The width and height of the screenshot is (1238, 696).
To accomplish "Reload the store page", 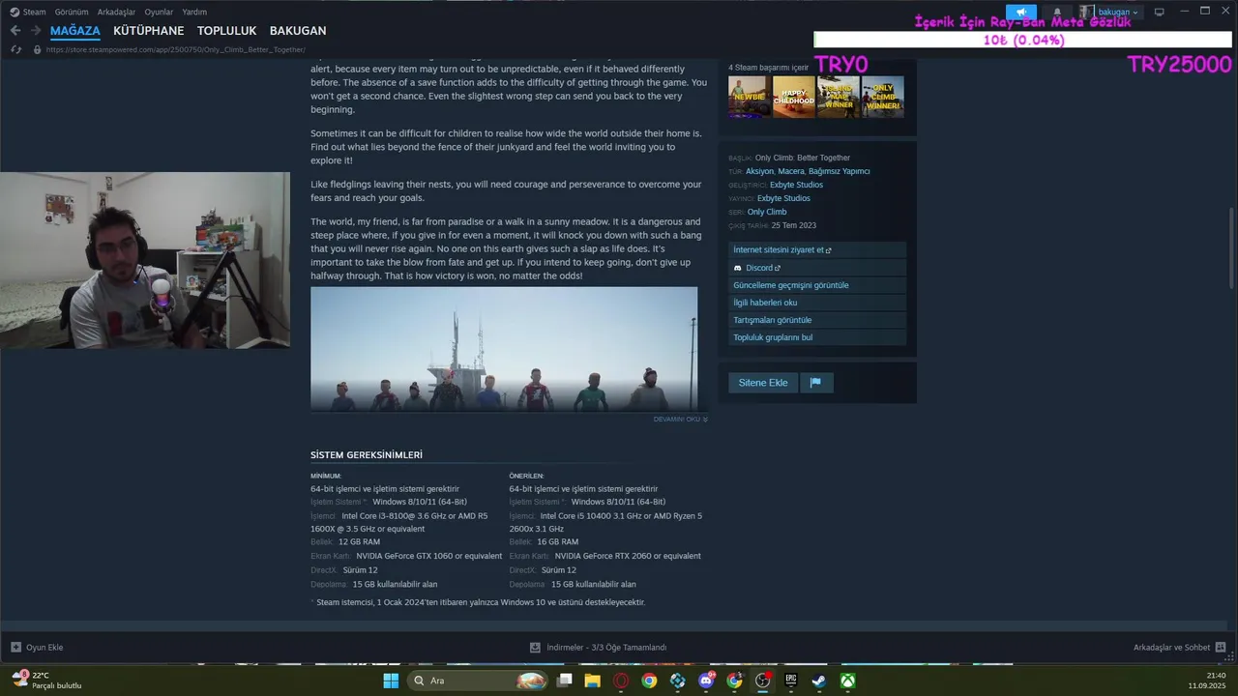I will click(x=16, y=49).
